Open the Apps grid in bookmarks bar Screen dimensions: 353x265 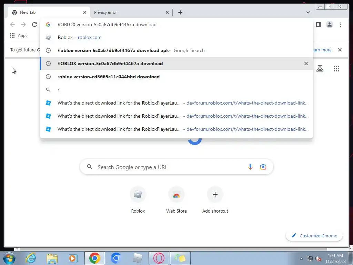(x=19, y=36)
